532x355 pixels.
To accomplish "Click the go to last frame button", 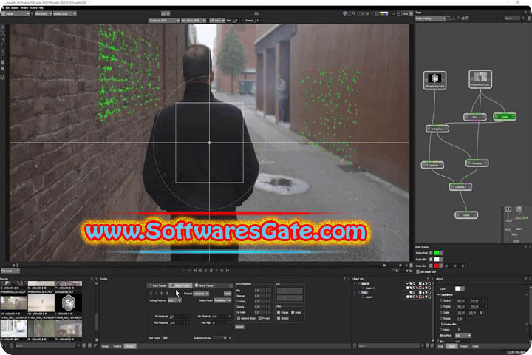I will tap(228, 271).
